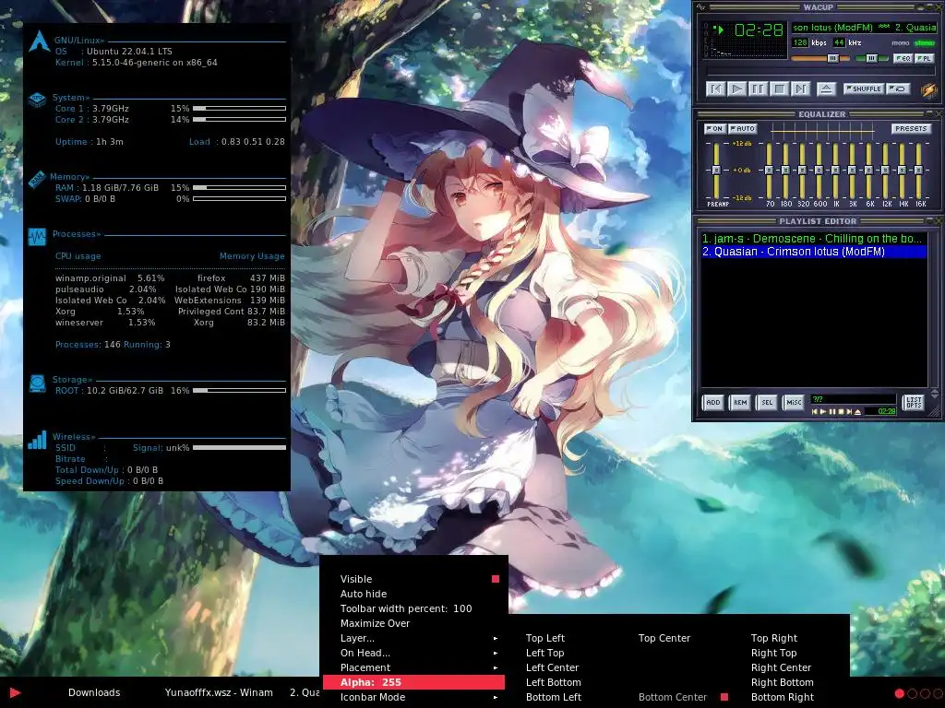945x708 pixels.
Task: Select playlist track 1 jam-s Demoscene
Action: pyautogui.click(x=814, y=239)
